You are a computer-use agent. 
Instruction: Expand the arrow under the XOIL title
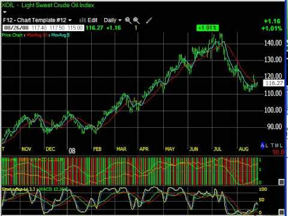5,12
